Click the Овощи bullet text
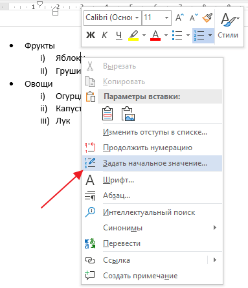This screenshot has width=248, height=288. pos(39,84)
